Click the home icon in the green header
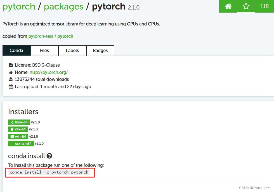Viewport: 274px width, 192px height. pyautogui.click(x=228, y=6)
